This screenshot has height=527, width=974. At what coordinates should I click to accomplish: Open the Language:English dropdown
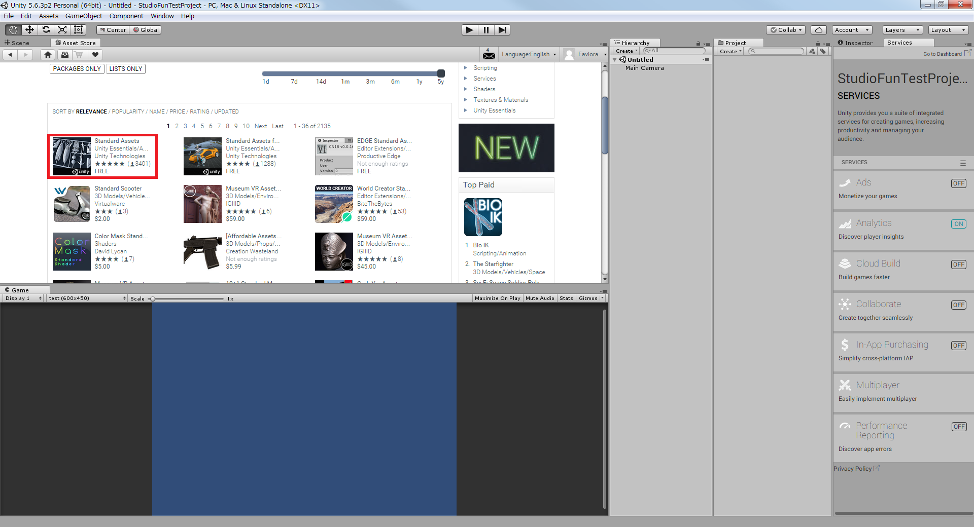(529, 54)
